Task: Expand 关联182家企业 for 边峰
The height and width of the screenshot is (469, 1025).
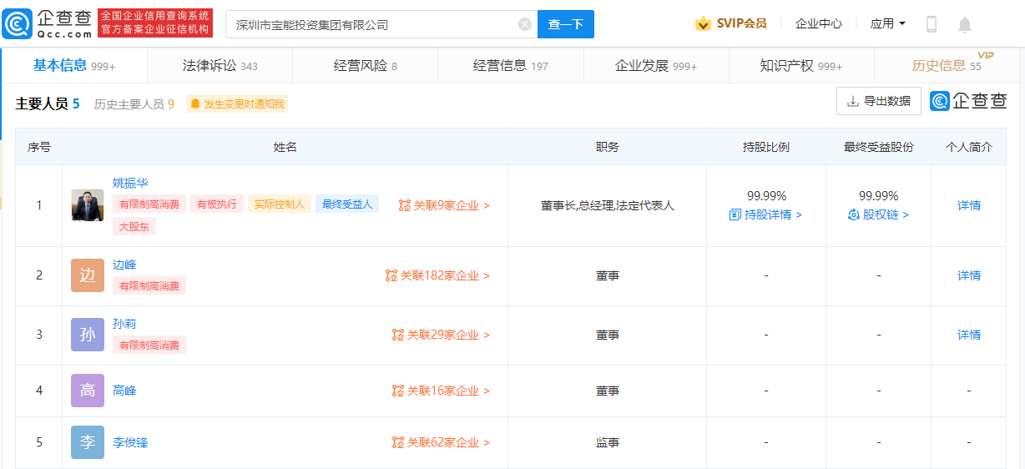Action: pyautogui.click(x=437, y=275)
